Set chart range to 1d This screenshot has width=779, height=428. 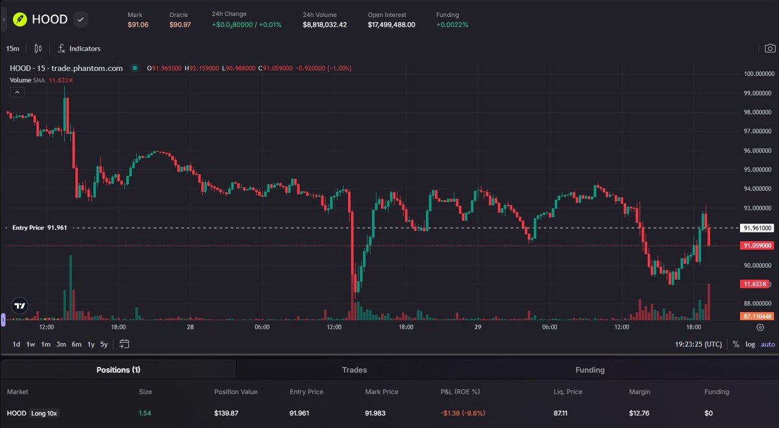tap(16, 344)
